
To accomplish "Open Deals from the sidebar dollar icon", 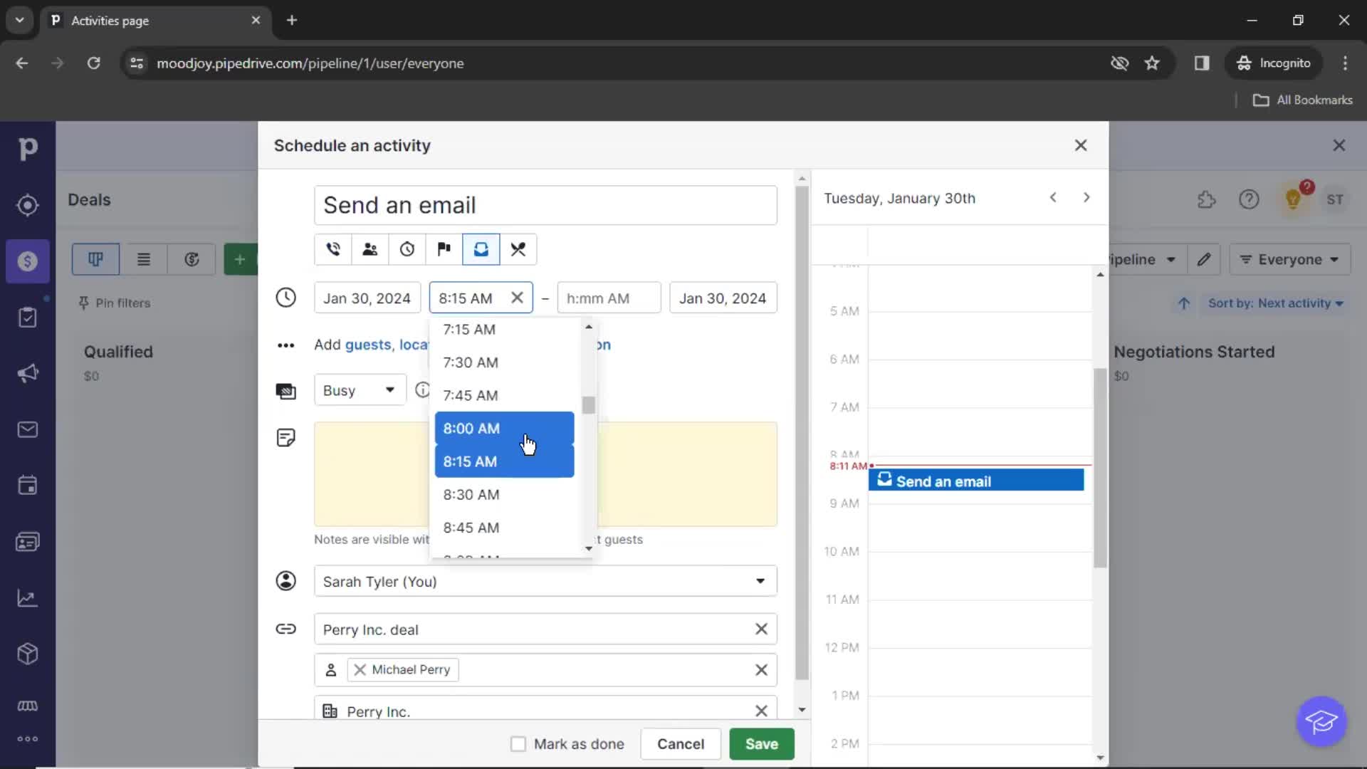I will pos(28,261).
